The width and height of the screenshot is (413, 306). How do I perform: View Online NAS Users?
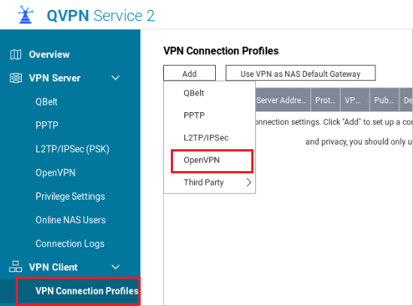(71, 220)
